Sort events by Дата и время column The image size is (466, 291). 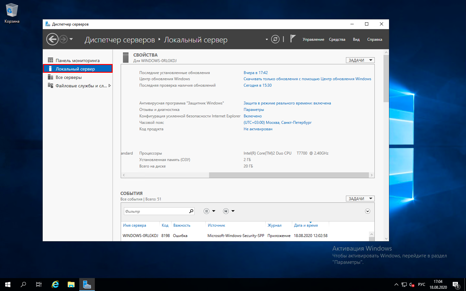tap(306, 225)
